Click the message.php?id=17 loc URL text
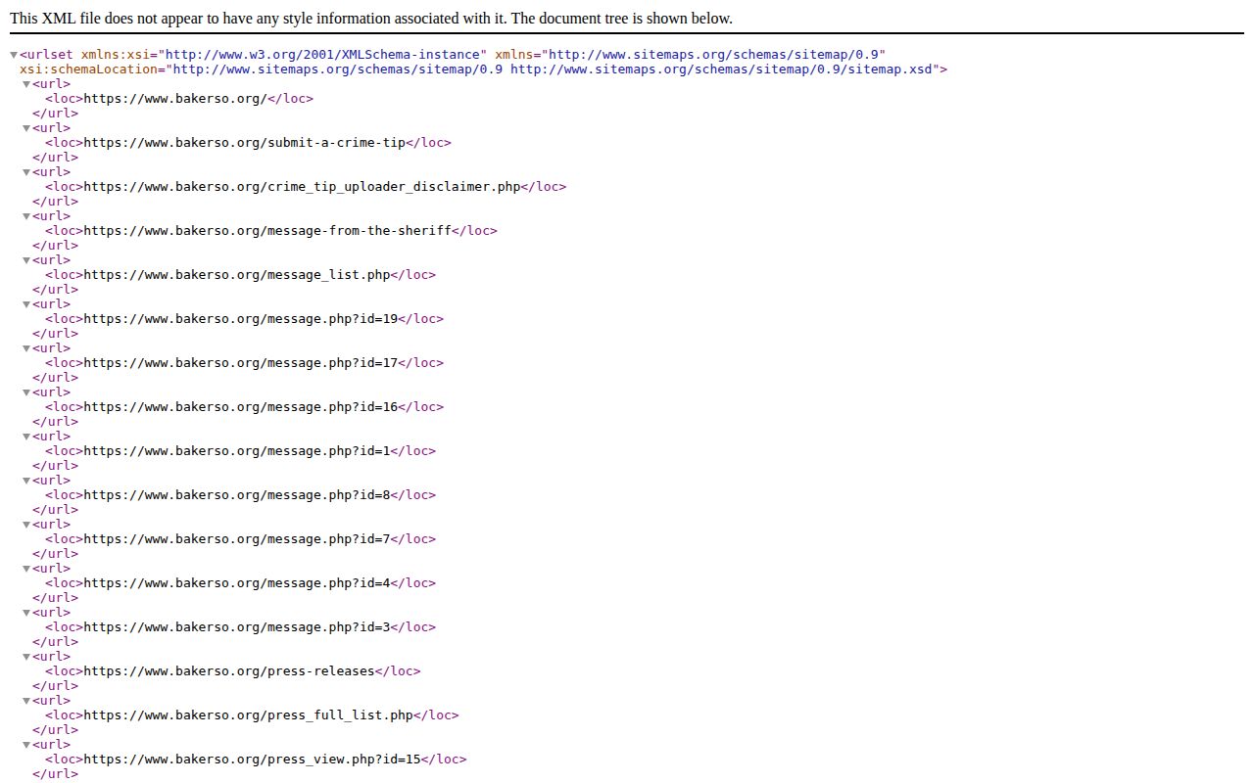 [241, 363]
